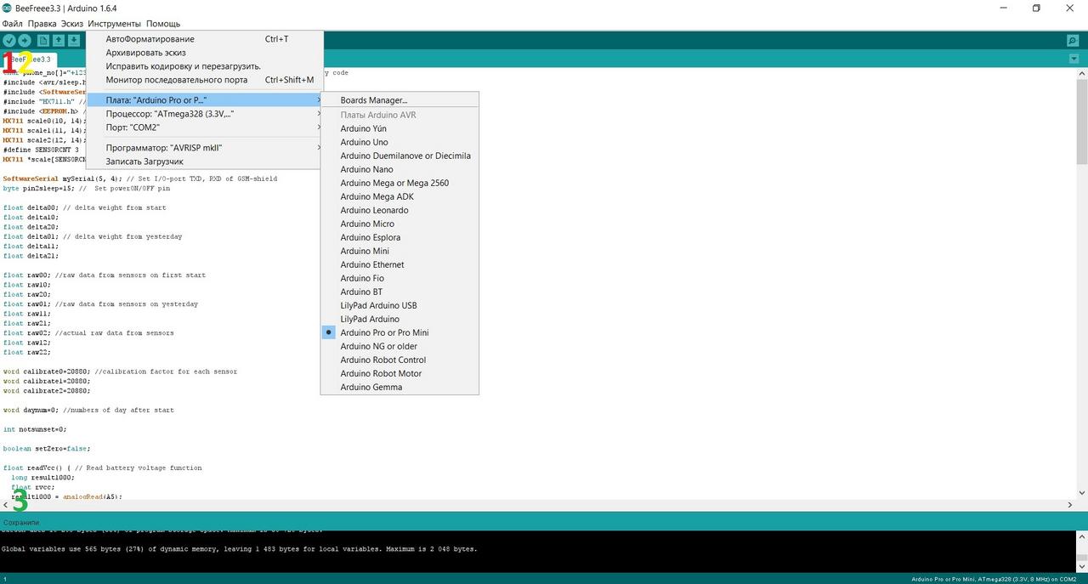1088x584 pixels.
Task: Click the console "Global variables use 565 bytes" text
Action: [x=240, y=549]
